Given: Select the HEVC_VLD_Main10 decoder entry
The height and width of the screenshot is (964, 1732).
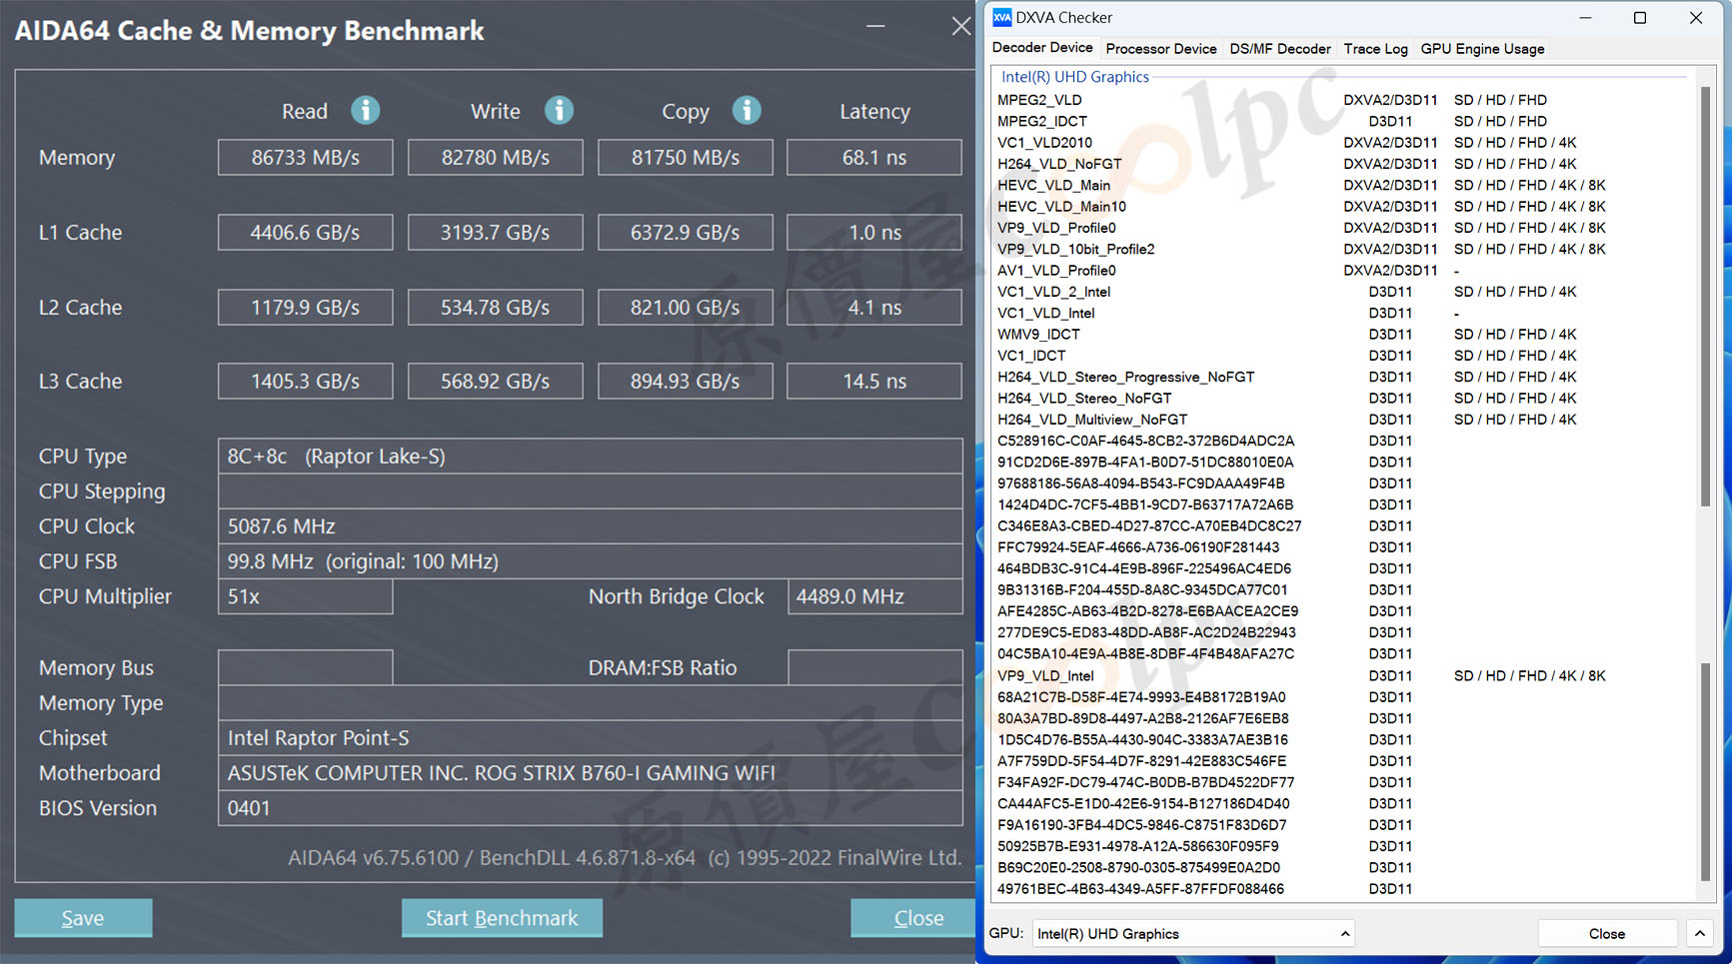Looking at the screenshot, I should click(1061, 207).
